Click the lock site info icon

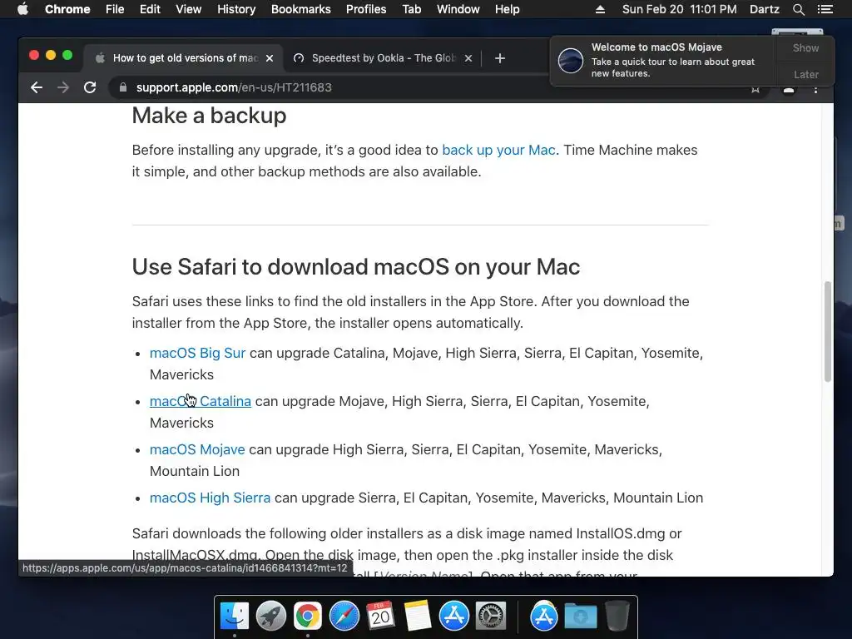123,87
